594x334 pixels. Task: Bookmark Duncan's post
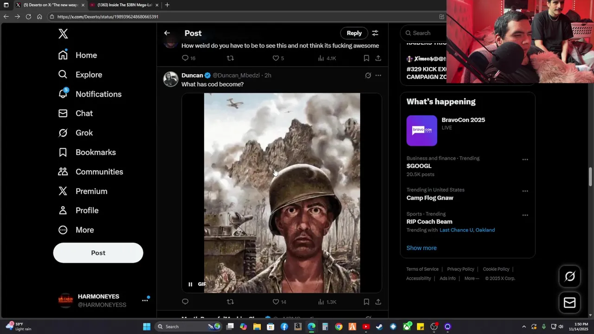pyautogui.click(x=366, y=302)
